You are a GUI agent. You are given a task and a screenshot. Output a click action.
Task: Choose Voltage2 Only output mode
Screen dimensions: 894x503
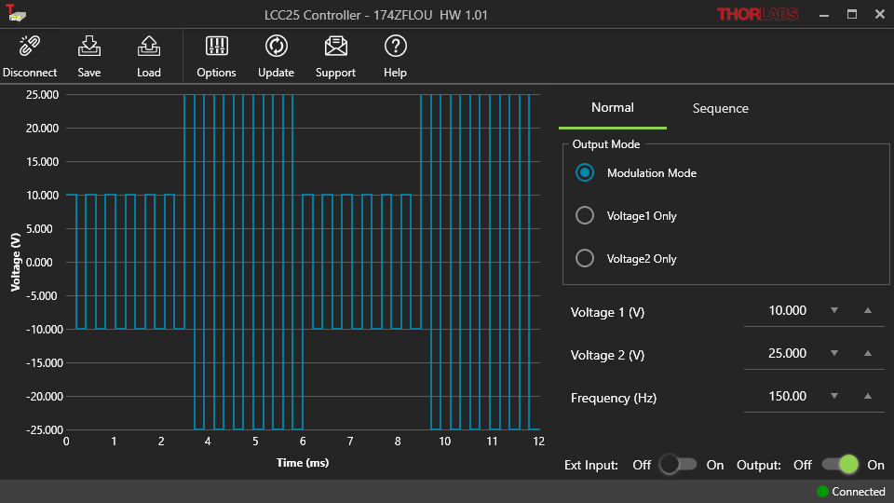coord(585,258)
